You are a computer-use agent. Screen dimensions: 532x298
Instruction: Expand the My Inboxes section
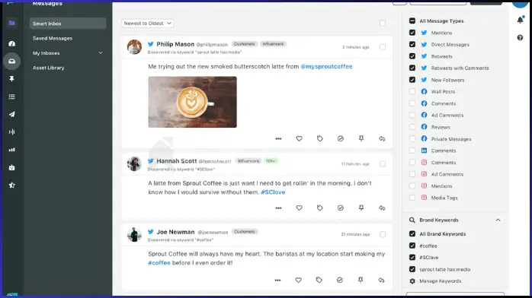click(100, 53)
